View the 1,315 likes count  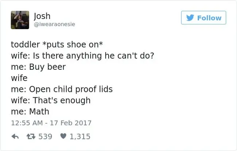[x=79, y=136]
